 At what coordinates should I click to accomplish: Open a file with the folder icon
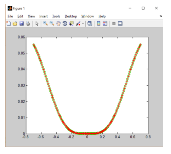[x=15, y=23]
